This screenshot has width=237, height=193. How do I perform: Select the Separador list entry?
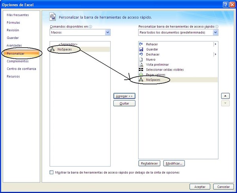point(68,44)
